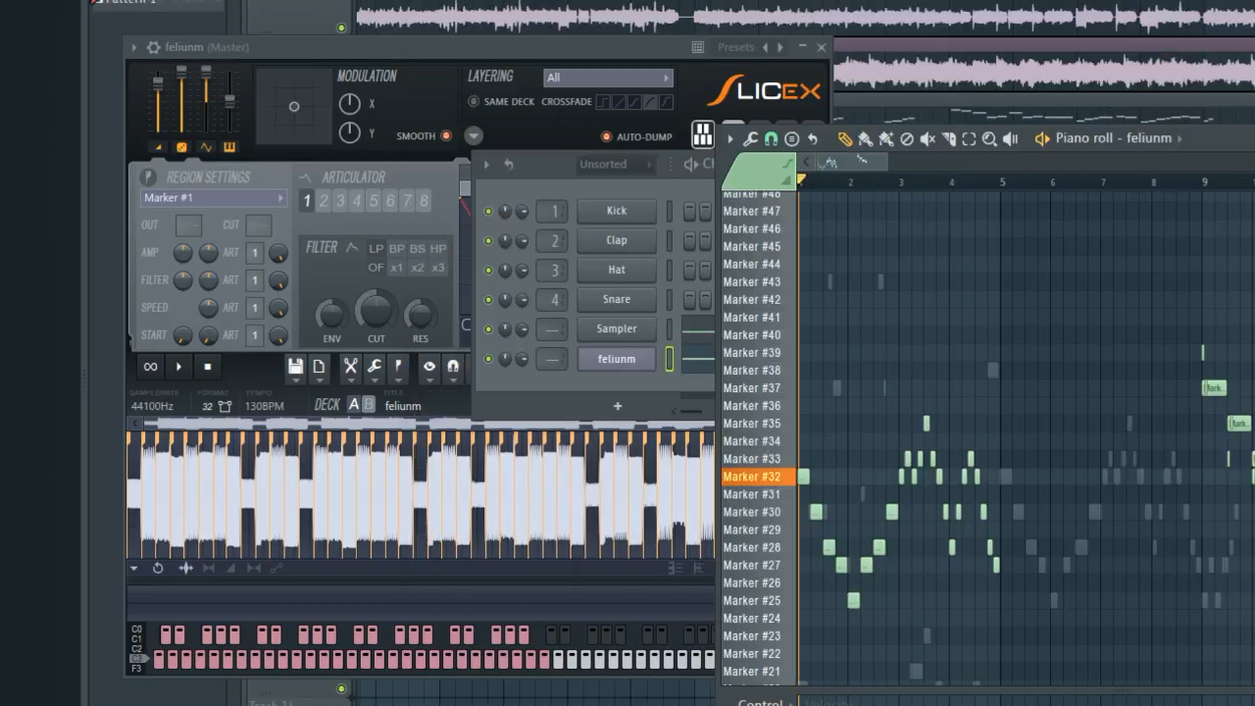
Task: Toggle the SMOOTH modulation LED
Action: (446, 136)
